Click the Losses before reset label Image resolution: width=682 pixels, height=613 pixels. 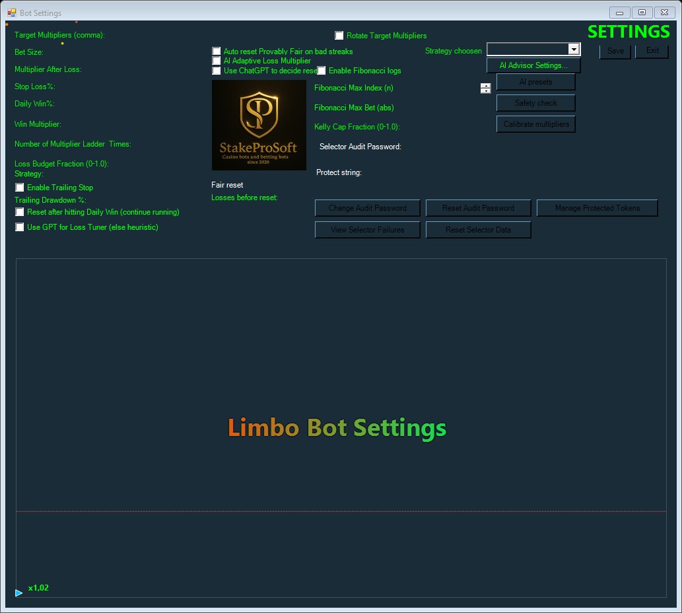[x=244, y=198]
